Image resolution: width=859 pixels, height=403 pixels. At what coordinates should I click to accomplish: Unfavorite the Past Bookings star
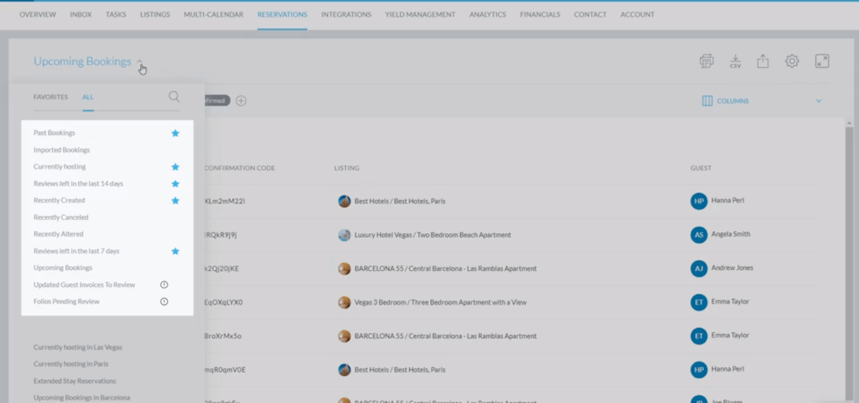pos(175,133)
